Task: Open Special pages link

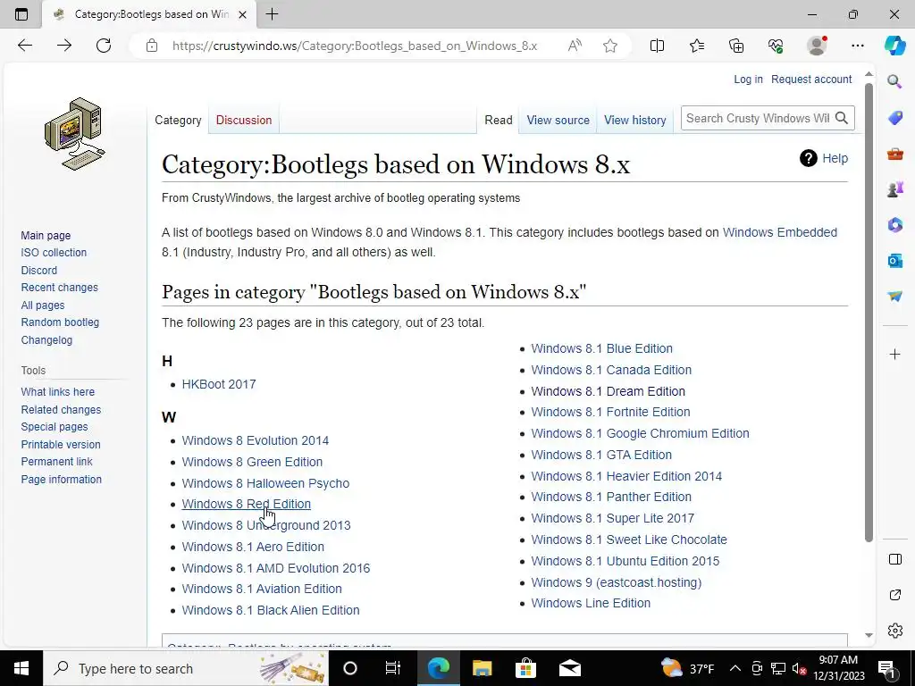Action: 55,427
